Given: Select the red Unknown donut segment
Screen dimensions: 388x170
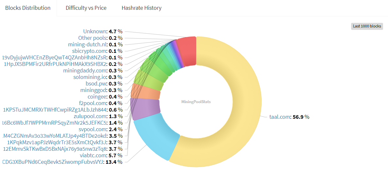Looking at the screenshot, I should coord(187,51).
